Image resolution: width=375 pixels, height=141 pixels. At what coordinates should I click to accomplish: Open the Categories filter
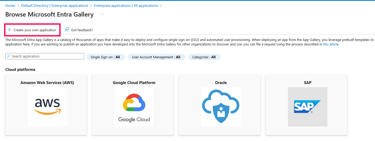click(204, 57)
